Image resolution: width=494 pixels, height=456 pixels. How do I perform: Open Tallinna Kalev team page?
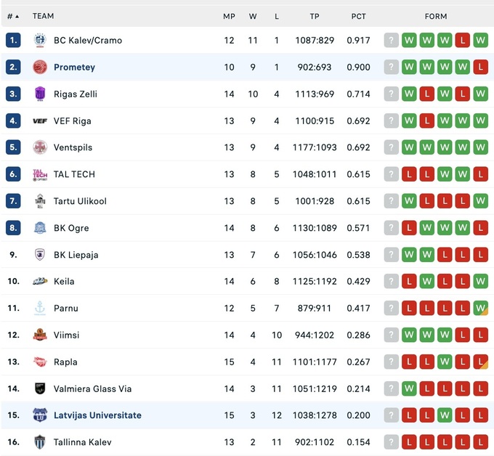(x=83, y=442)
